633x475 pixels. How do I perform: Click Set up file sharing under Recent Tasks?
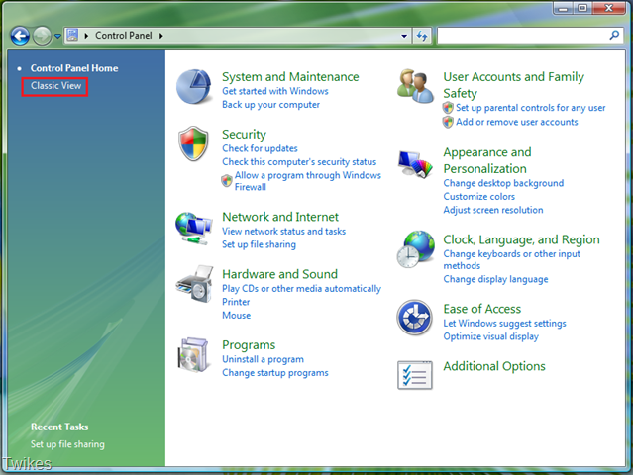click(67, 444)
